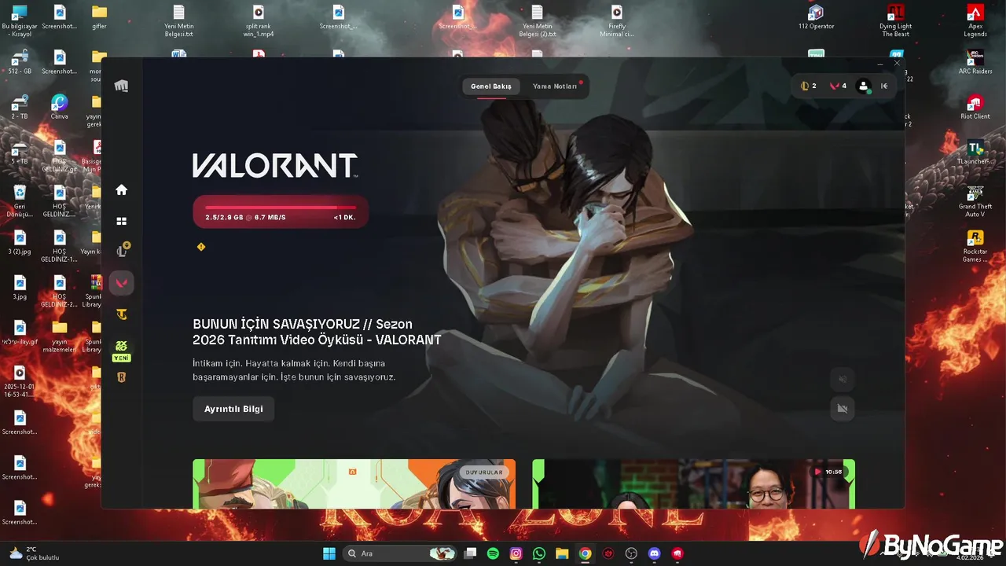The height and width of the screenshot is (566, 1006).
Task: Select the Bu bilgisayar desktop shortcut
Action: 20,21
